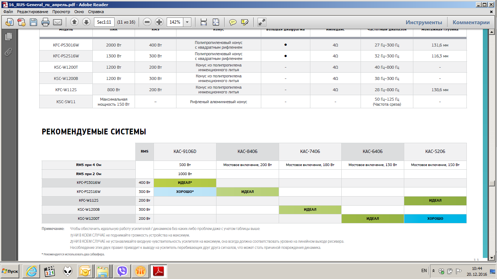This screenshot has width=497, height=279.
Task: Click the 1000 Вт cell
Action: click(185, 174)
